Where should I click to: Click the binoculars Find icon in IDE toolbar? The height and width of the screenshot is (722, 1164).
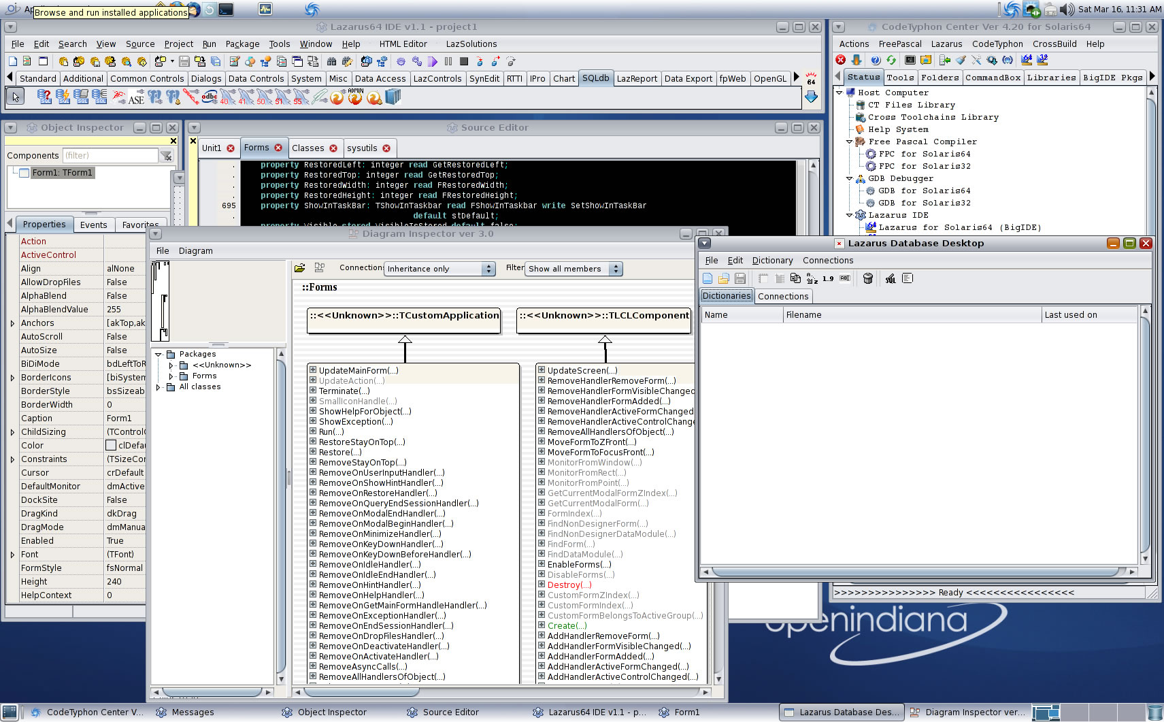coord(332,61)
